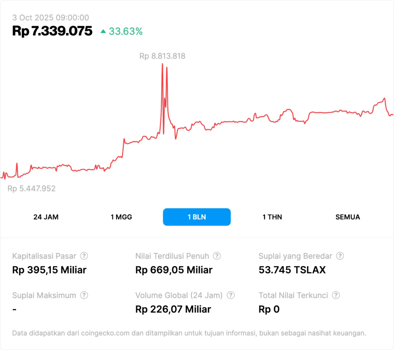Click the Suplai Maksimum help icon
The image size is (394, 350).
tap(84, 295)
